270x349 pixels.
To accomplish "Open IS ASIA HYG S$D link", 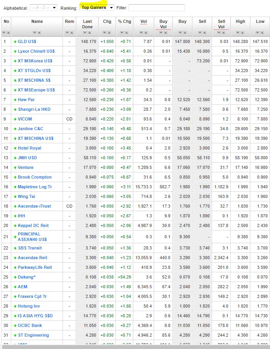I will [x=35, y=316].
